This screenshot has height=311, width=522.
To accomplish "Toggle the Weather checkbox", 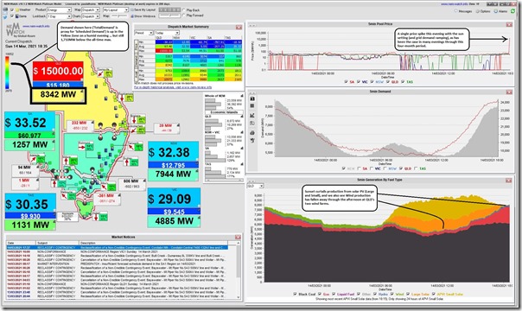I will coord(12,10).
